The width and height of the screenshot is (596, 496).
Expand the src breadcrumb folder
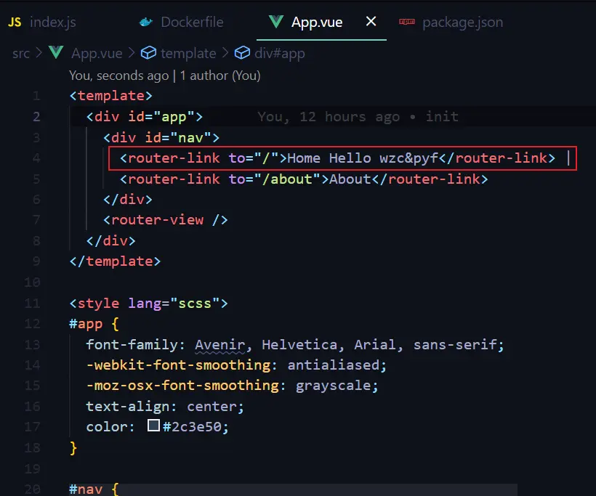pos(21,53)
